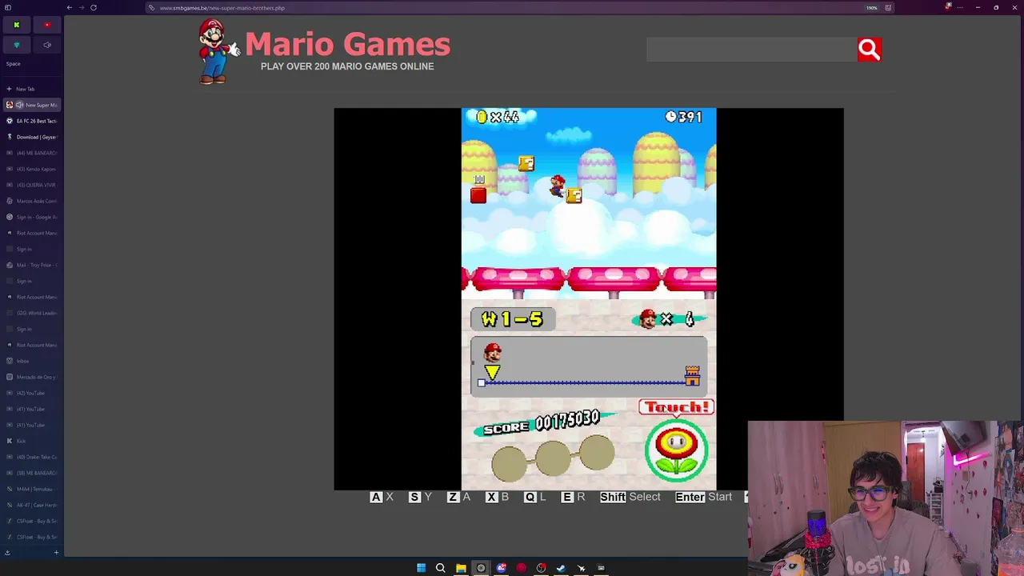Open the purple taskbar app with notification badge

tap(501, 568)
